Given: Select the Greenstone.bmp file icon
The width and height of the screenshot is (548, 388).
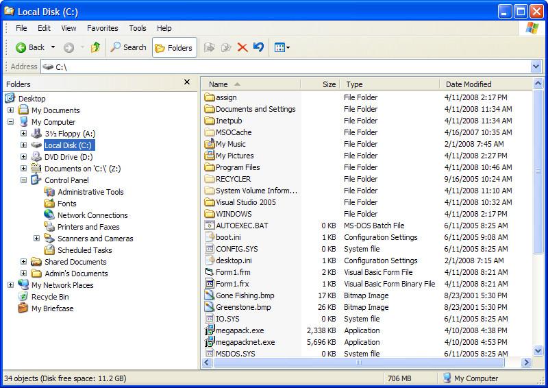Looking at the screenshot, I should (210, 307).
